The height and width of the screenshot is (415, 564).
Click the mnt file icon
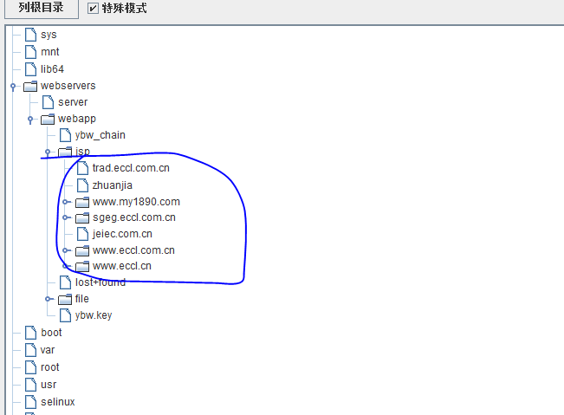(30, 52)
